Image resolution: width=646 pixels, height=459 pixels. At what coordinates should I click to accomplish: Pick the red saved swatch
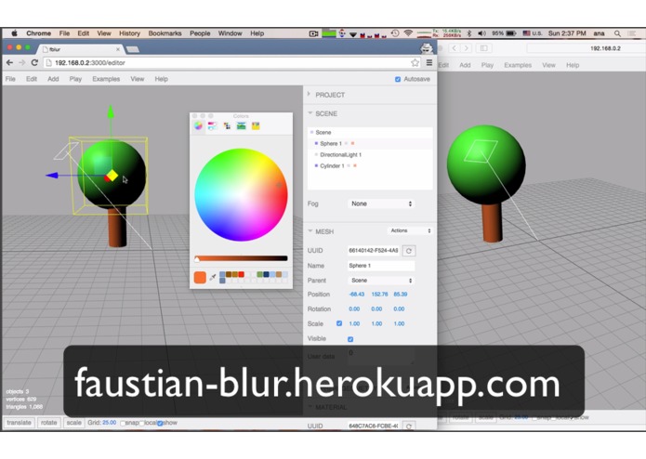pyautogui.click(x=242, y=274)
